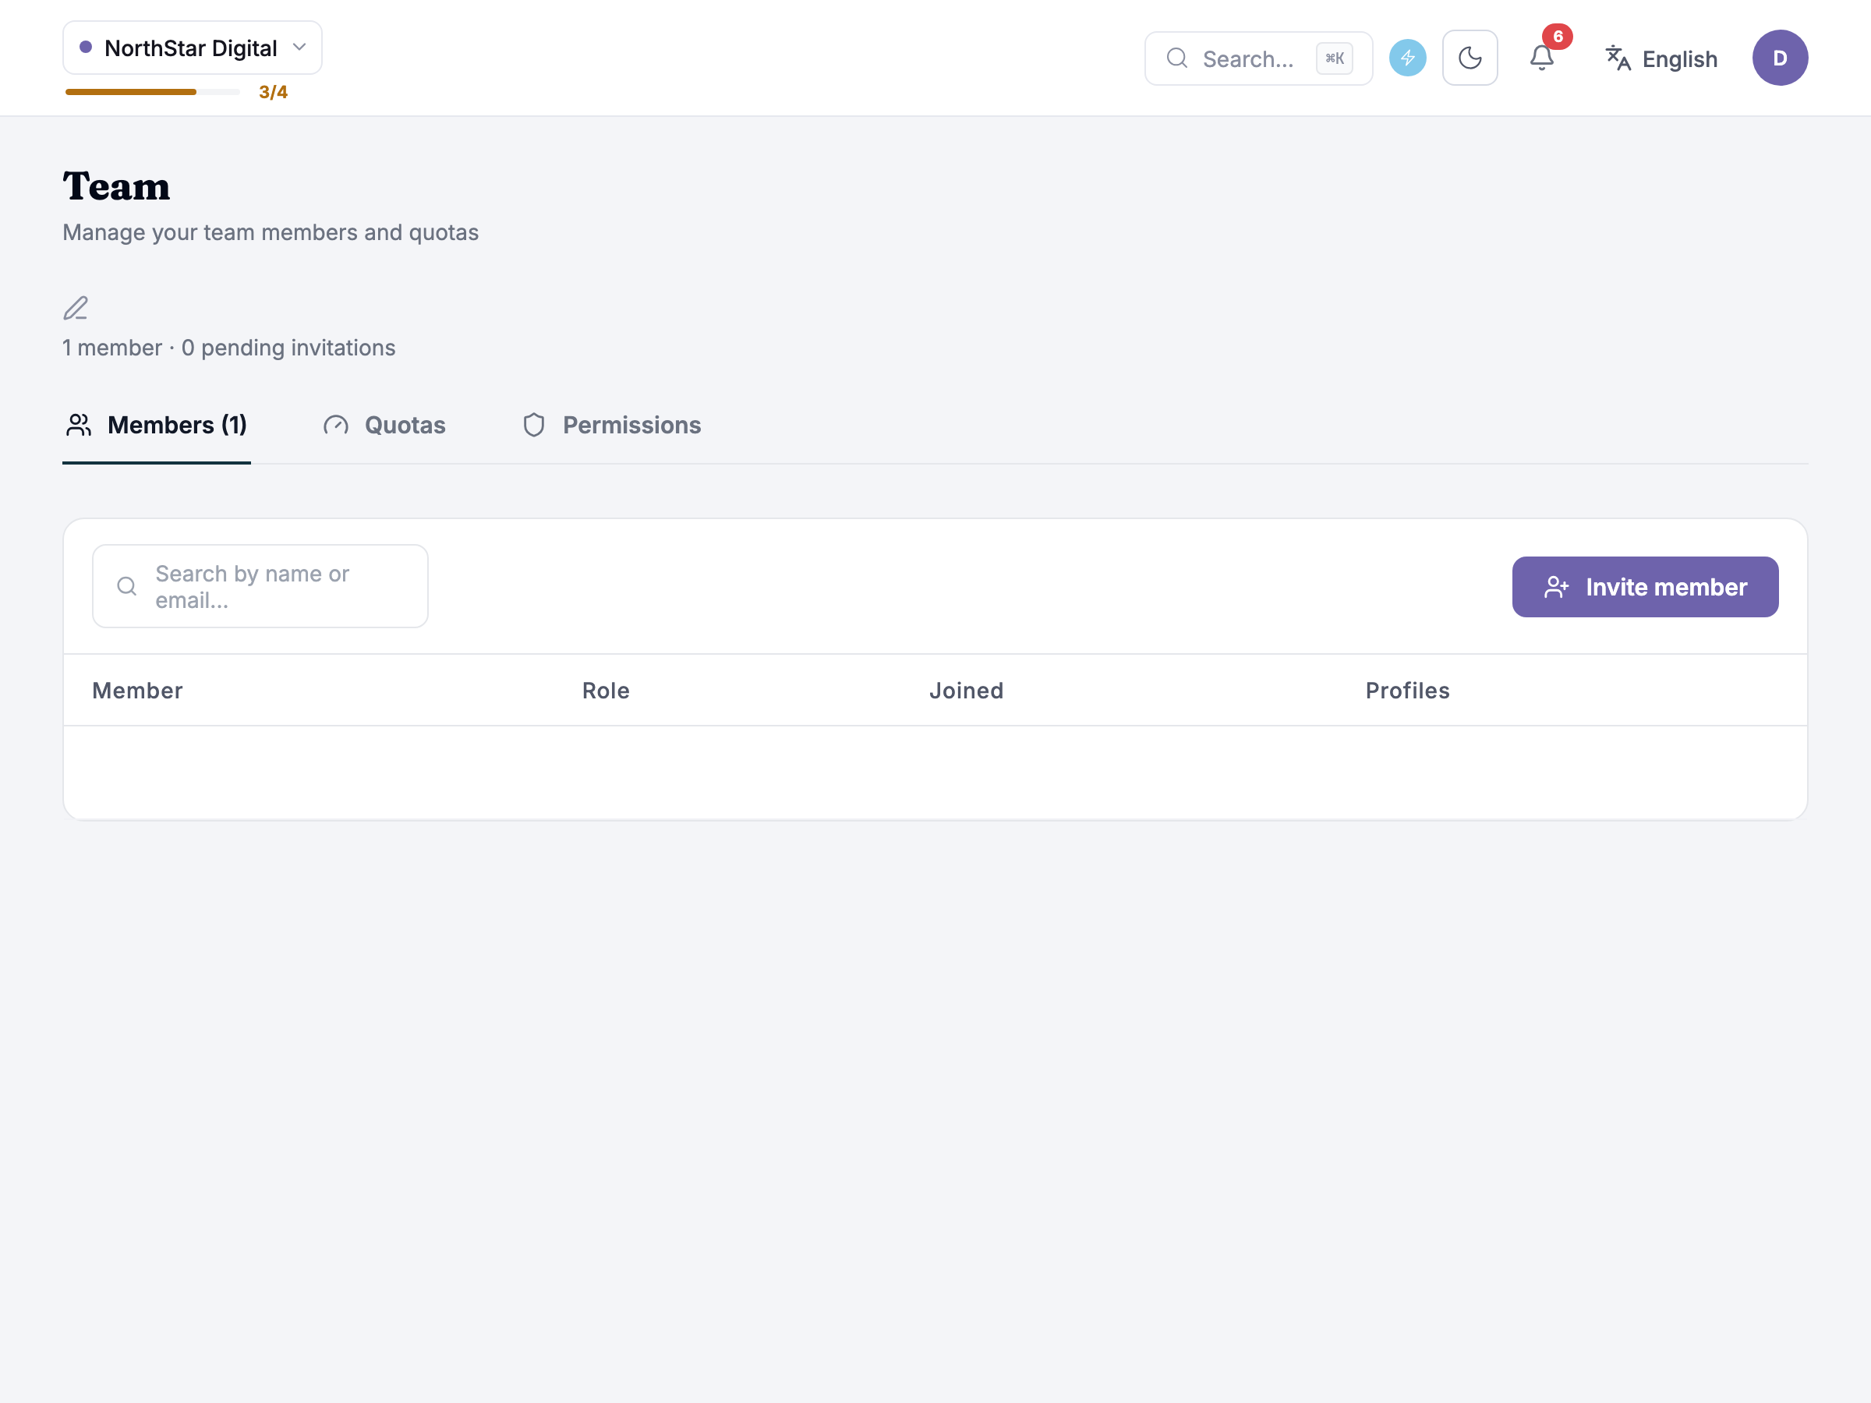Switch to the Members (1) tab
The image size is (1871, 1403).
[x=157, y=426]
